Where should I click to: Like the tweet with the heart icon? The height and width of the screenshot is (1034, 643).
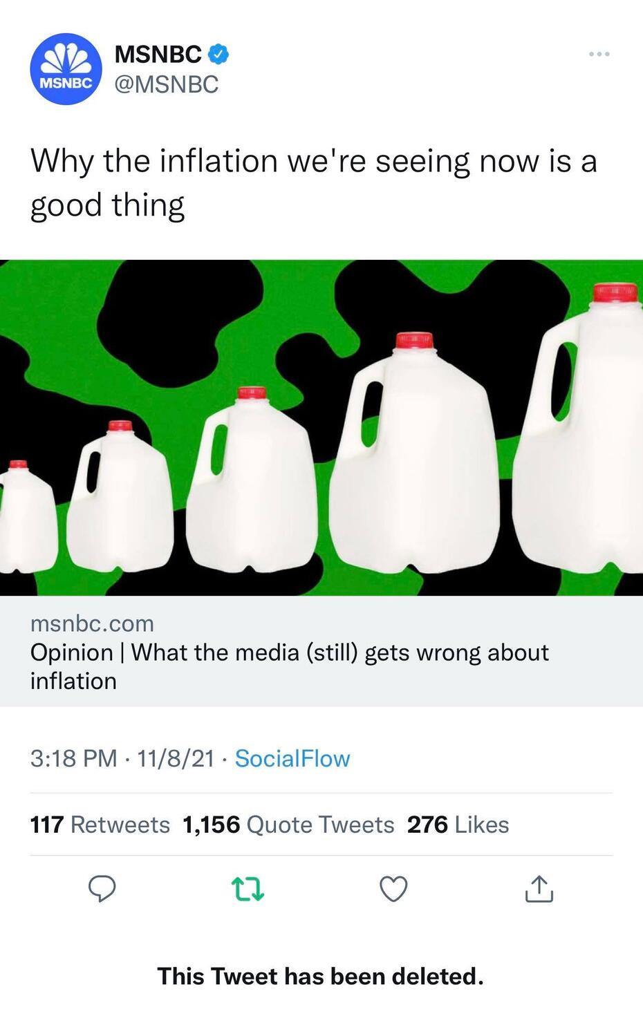click(394, 889)
